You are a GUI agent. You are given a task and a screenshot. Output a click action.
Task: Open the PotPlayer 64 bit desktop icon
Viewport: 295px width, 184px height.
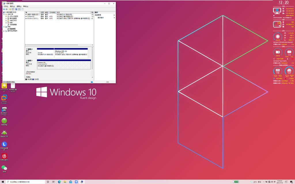4,87
